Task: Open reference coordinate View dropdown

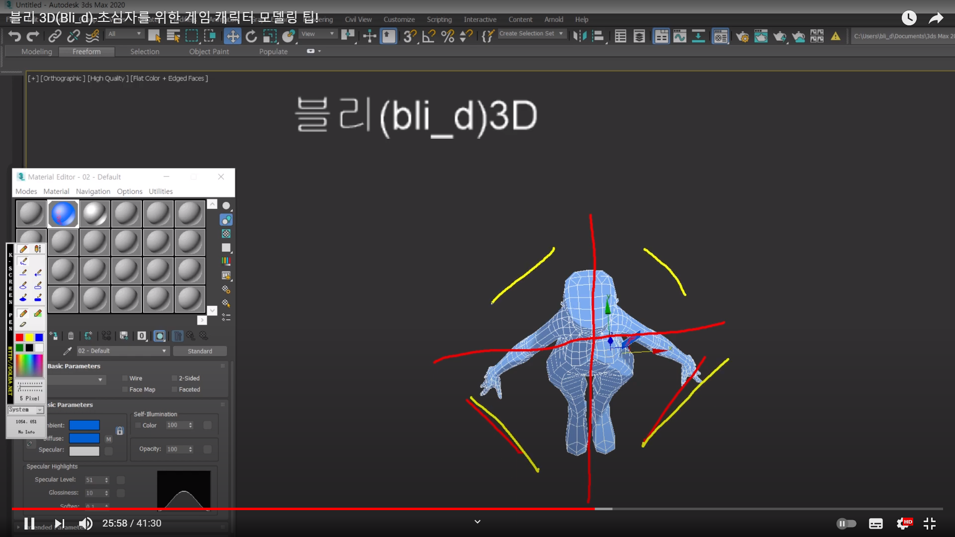Action: 318,34
